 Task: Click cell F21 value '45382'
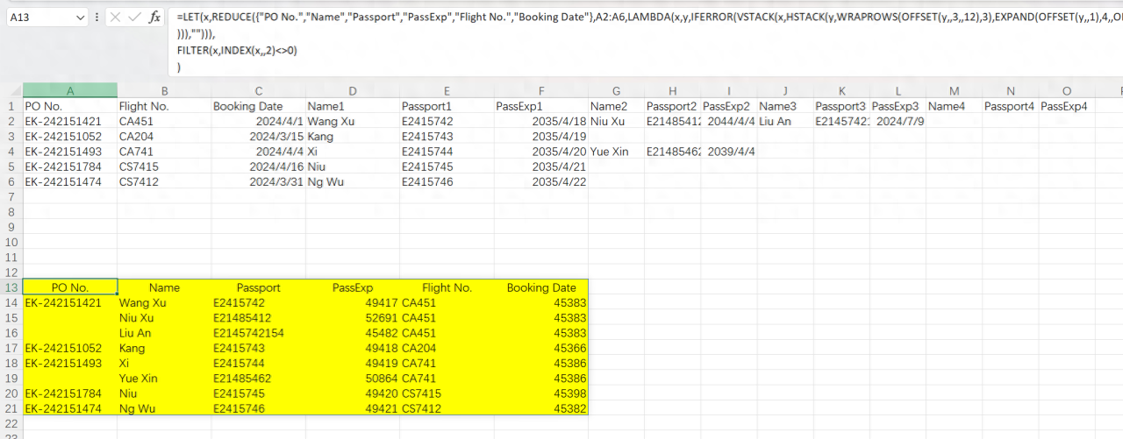click(x=540, y=408)
